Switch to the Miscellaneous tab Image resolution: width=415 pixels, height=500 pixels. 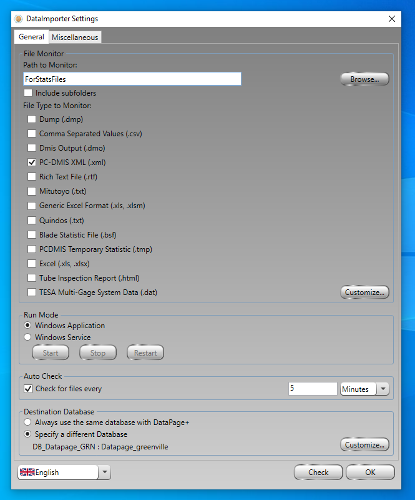click(x=75, y=37)
